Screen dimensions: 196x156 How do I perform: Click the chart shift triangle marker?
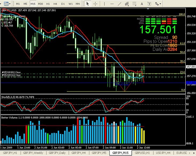[148, 9]
